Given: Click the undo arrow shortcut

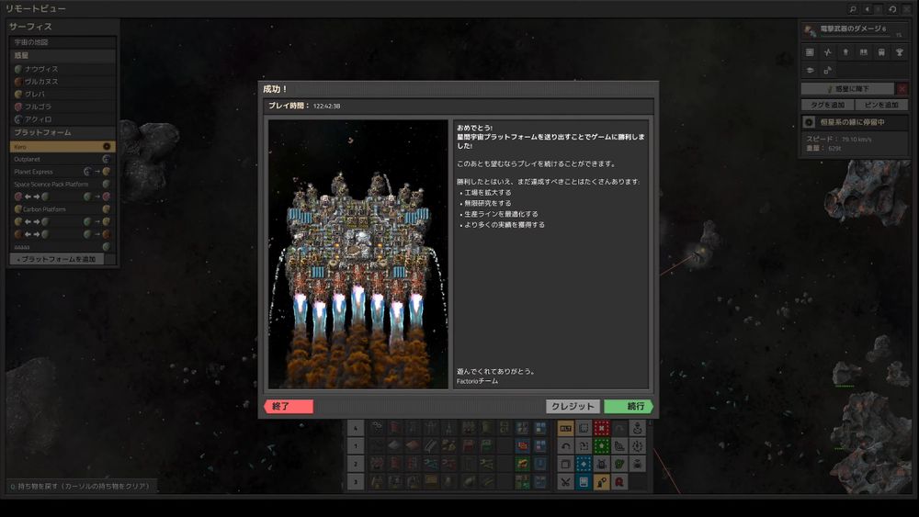Looking at the screenshot, I should [x=565, y=446].
